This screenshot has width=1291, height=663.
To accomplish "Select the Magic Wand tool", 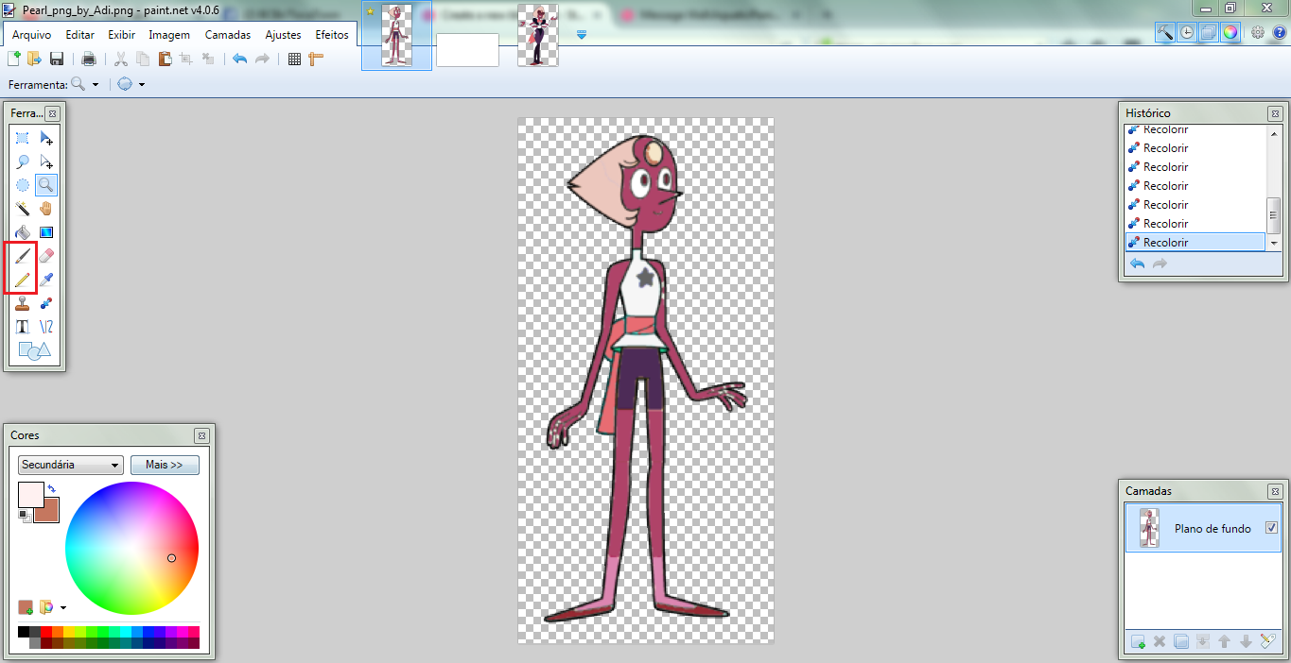I will pos(23,209).
